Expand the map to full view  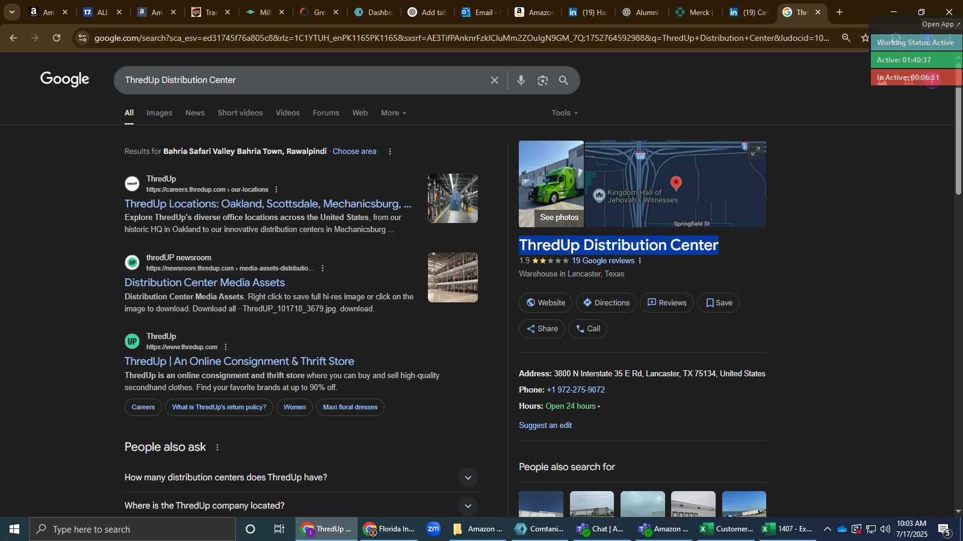[755, 151]
